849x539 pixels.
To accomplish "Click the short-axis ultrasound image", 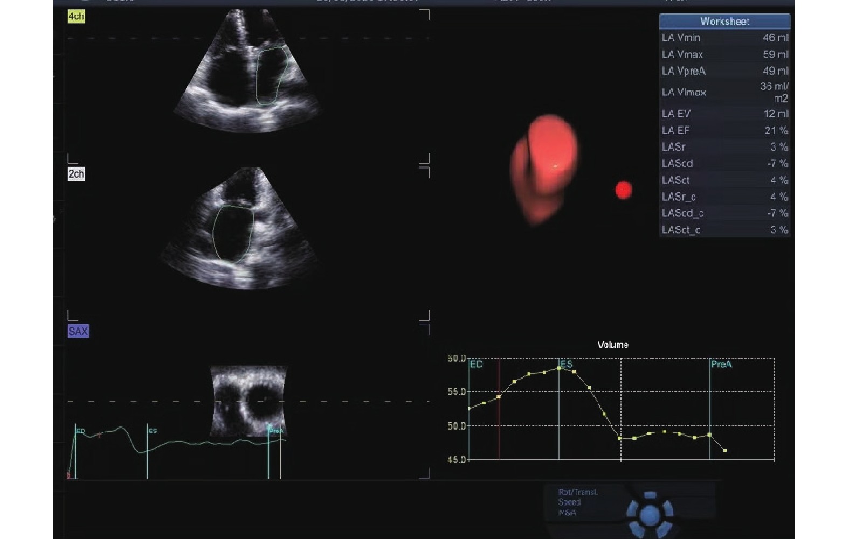I will 249,401.
